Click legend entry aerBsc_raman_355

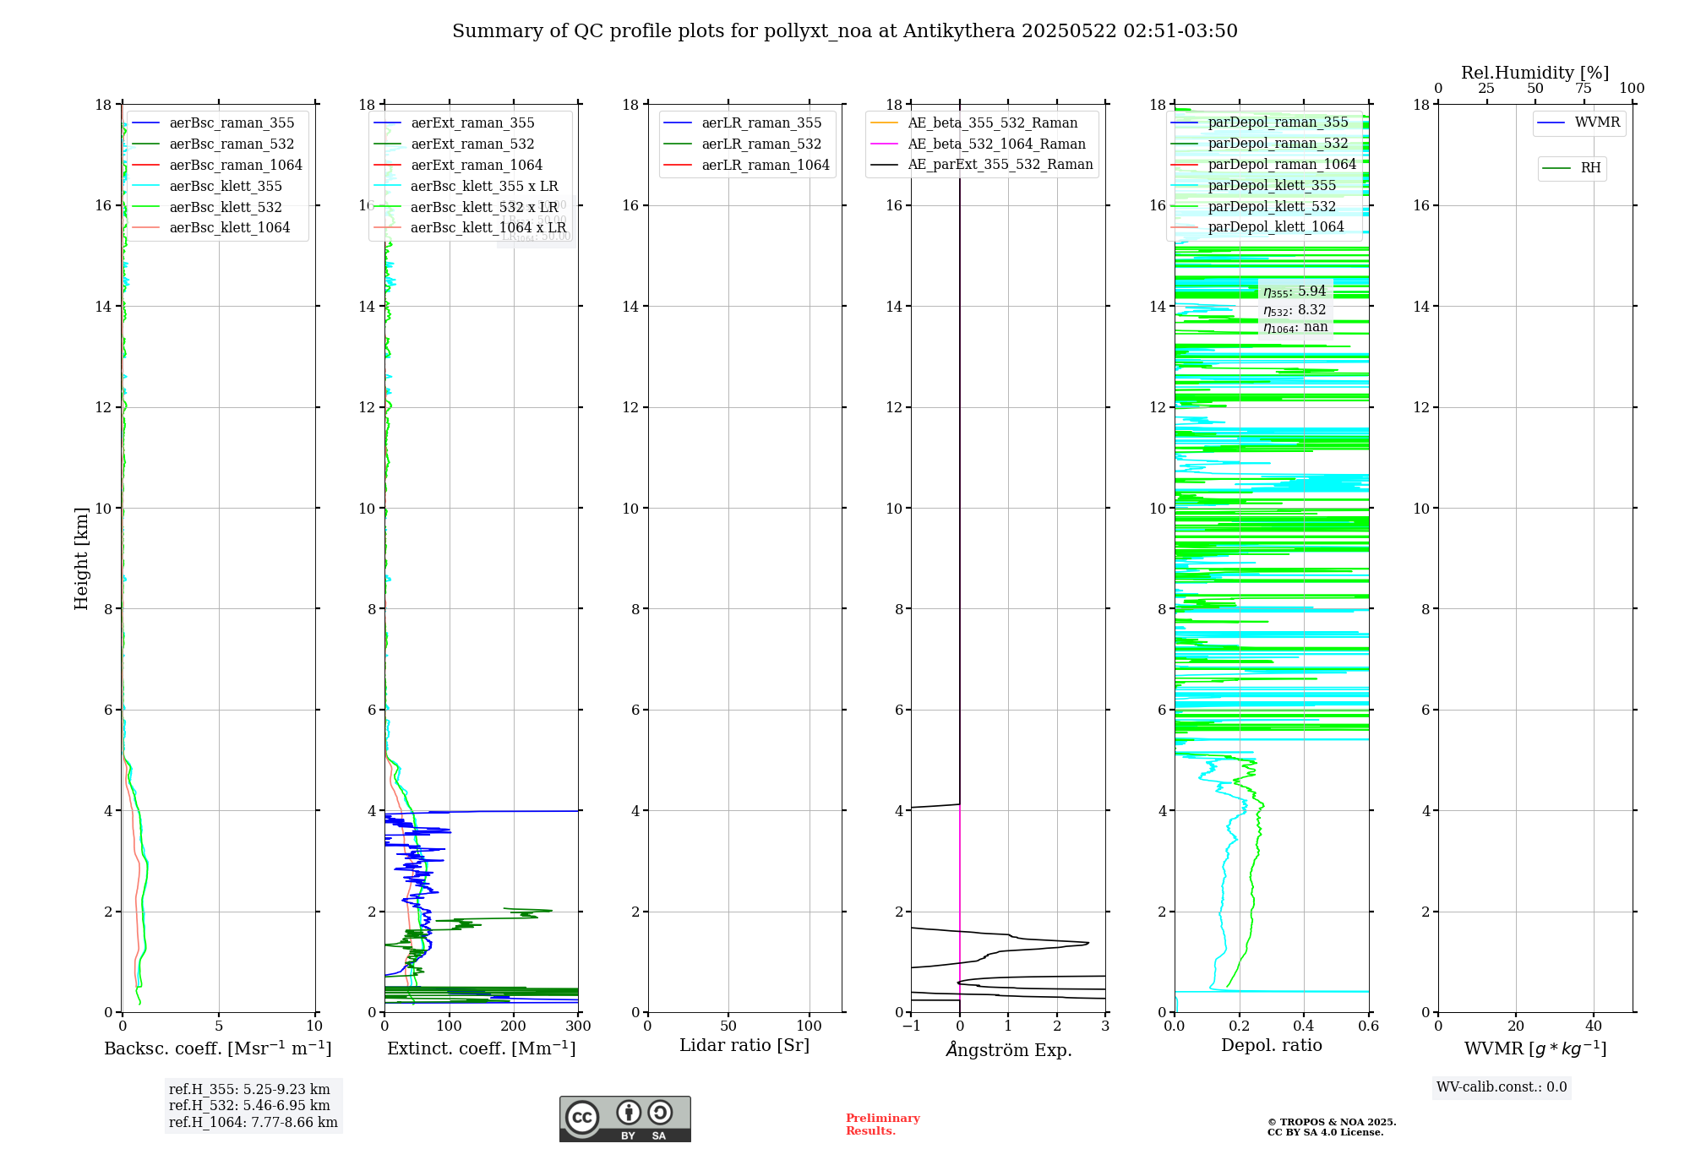[x=215, y=123]
